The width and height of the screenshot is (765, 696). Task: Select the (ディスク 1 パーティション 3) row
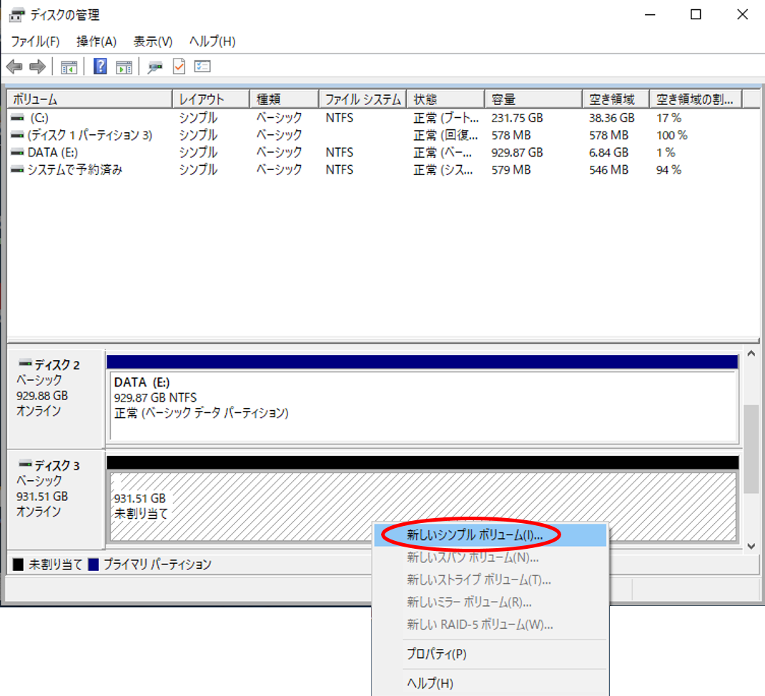point(383,135)
